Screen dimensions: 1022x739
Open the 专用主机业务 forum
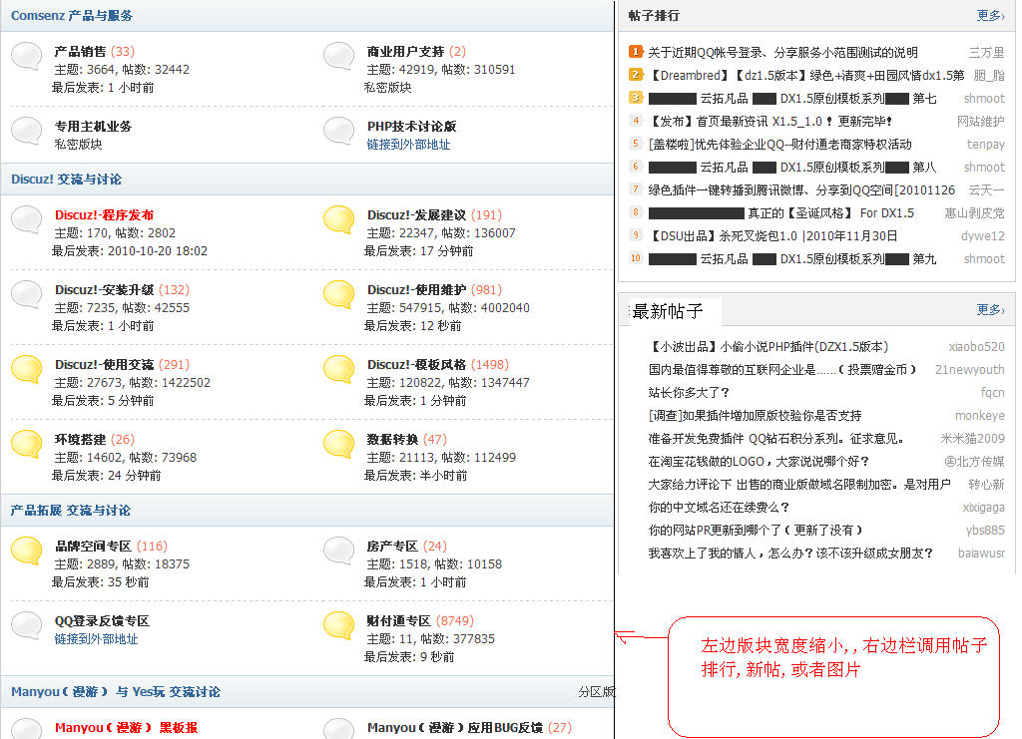tap(93, 127)
